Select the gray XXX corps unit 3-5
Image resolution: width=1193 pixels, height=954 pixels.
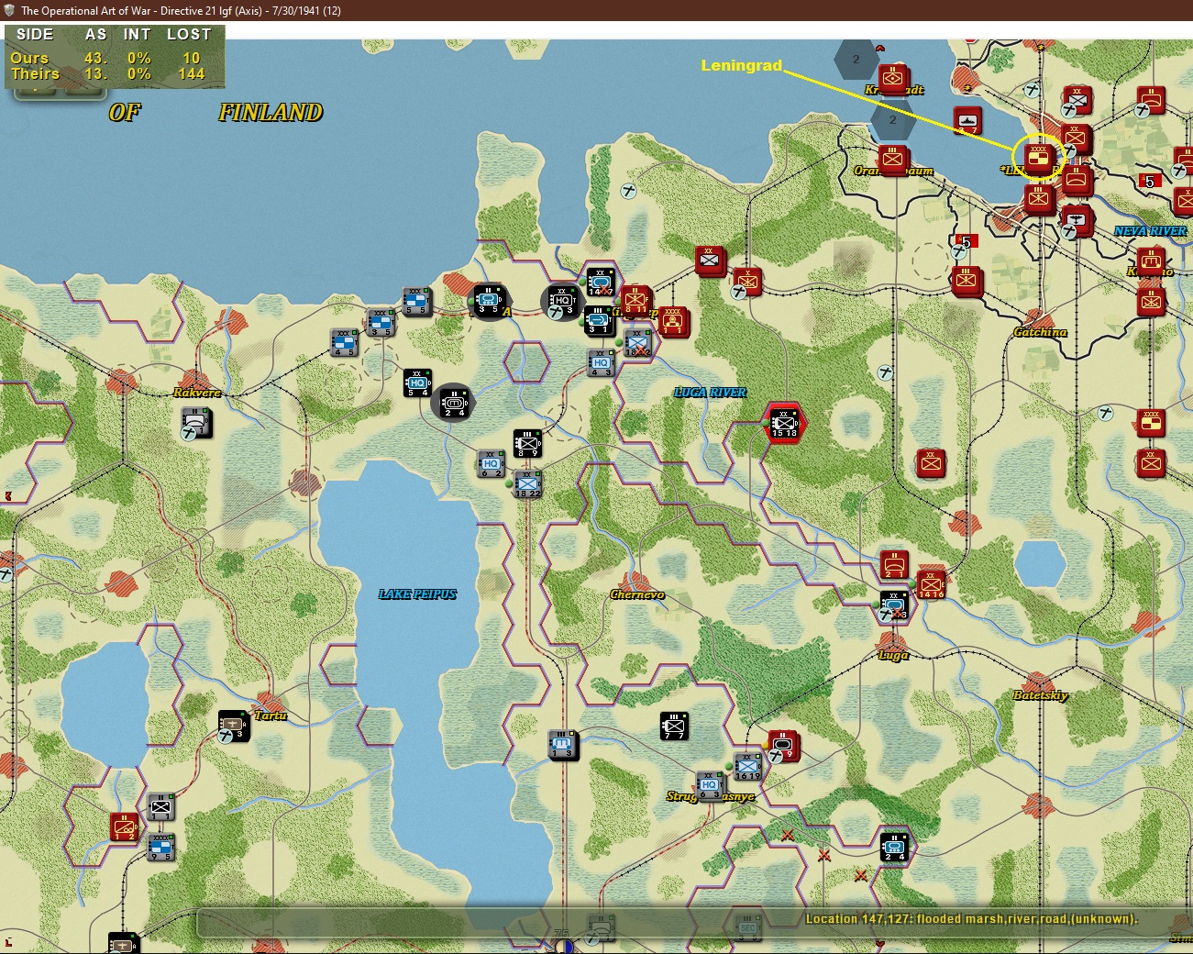(x=381, y=322)
